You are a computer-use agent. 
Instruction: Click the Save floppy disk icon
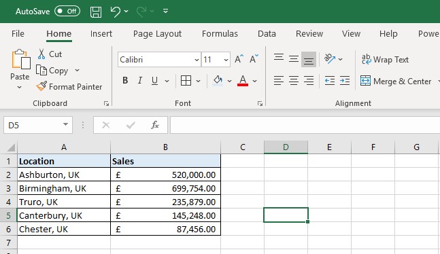click(96, 12)
